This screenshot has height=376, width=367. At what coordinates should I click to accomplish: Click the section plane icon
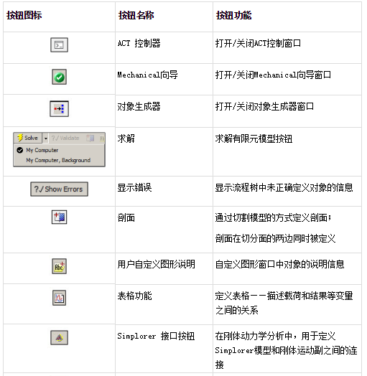click(59, 217)
